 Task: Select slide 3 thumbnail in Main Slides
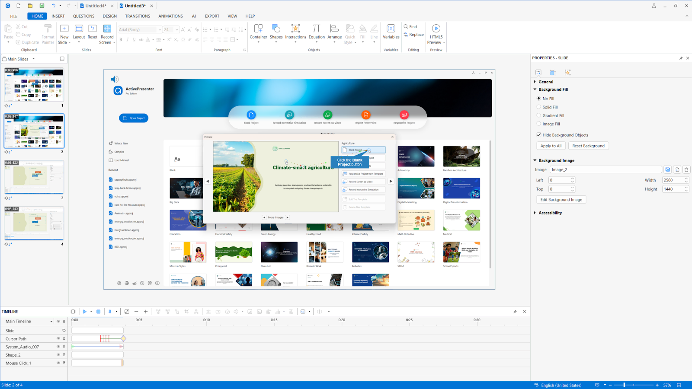pyautogui.click(x=34, y=177)
